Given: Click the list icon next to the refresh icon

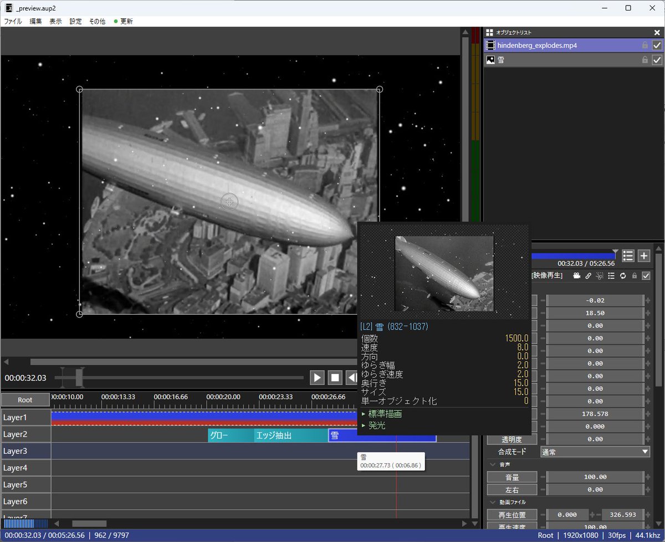Looking at the screenshot, I should [x=611, y=275].
